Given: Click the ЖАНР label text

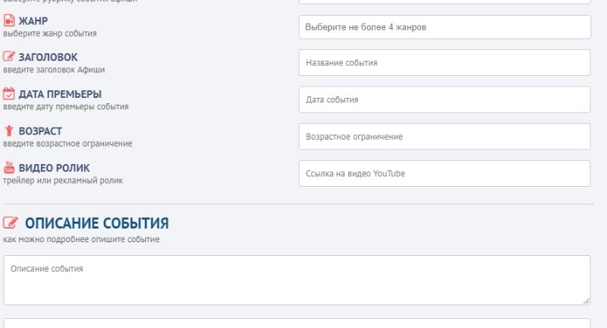Looking at the screenshot, I should click(x=33, y=20).
